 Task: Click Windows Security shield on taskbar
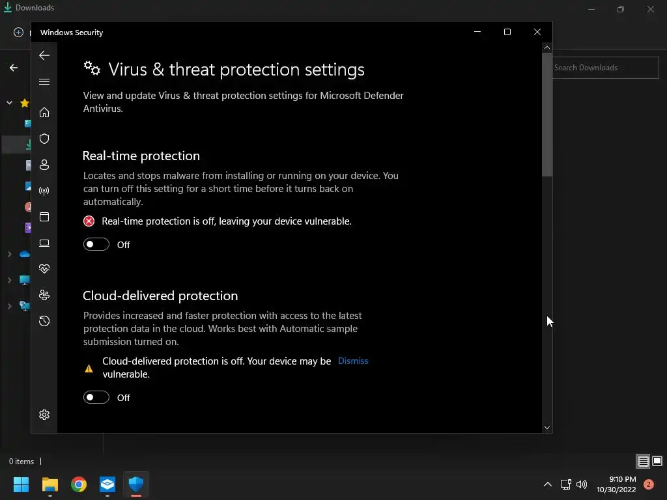136,484
